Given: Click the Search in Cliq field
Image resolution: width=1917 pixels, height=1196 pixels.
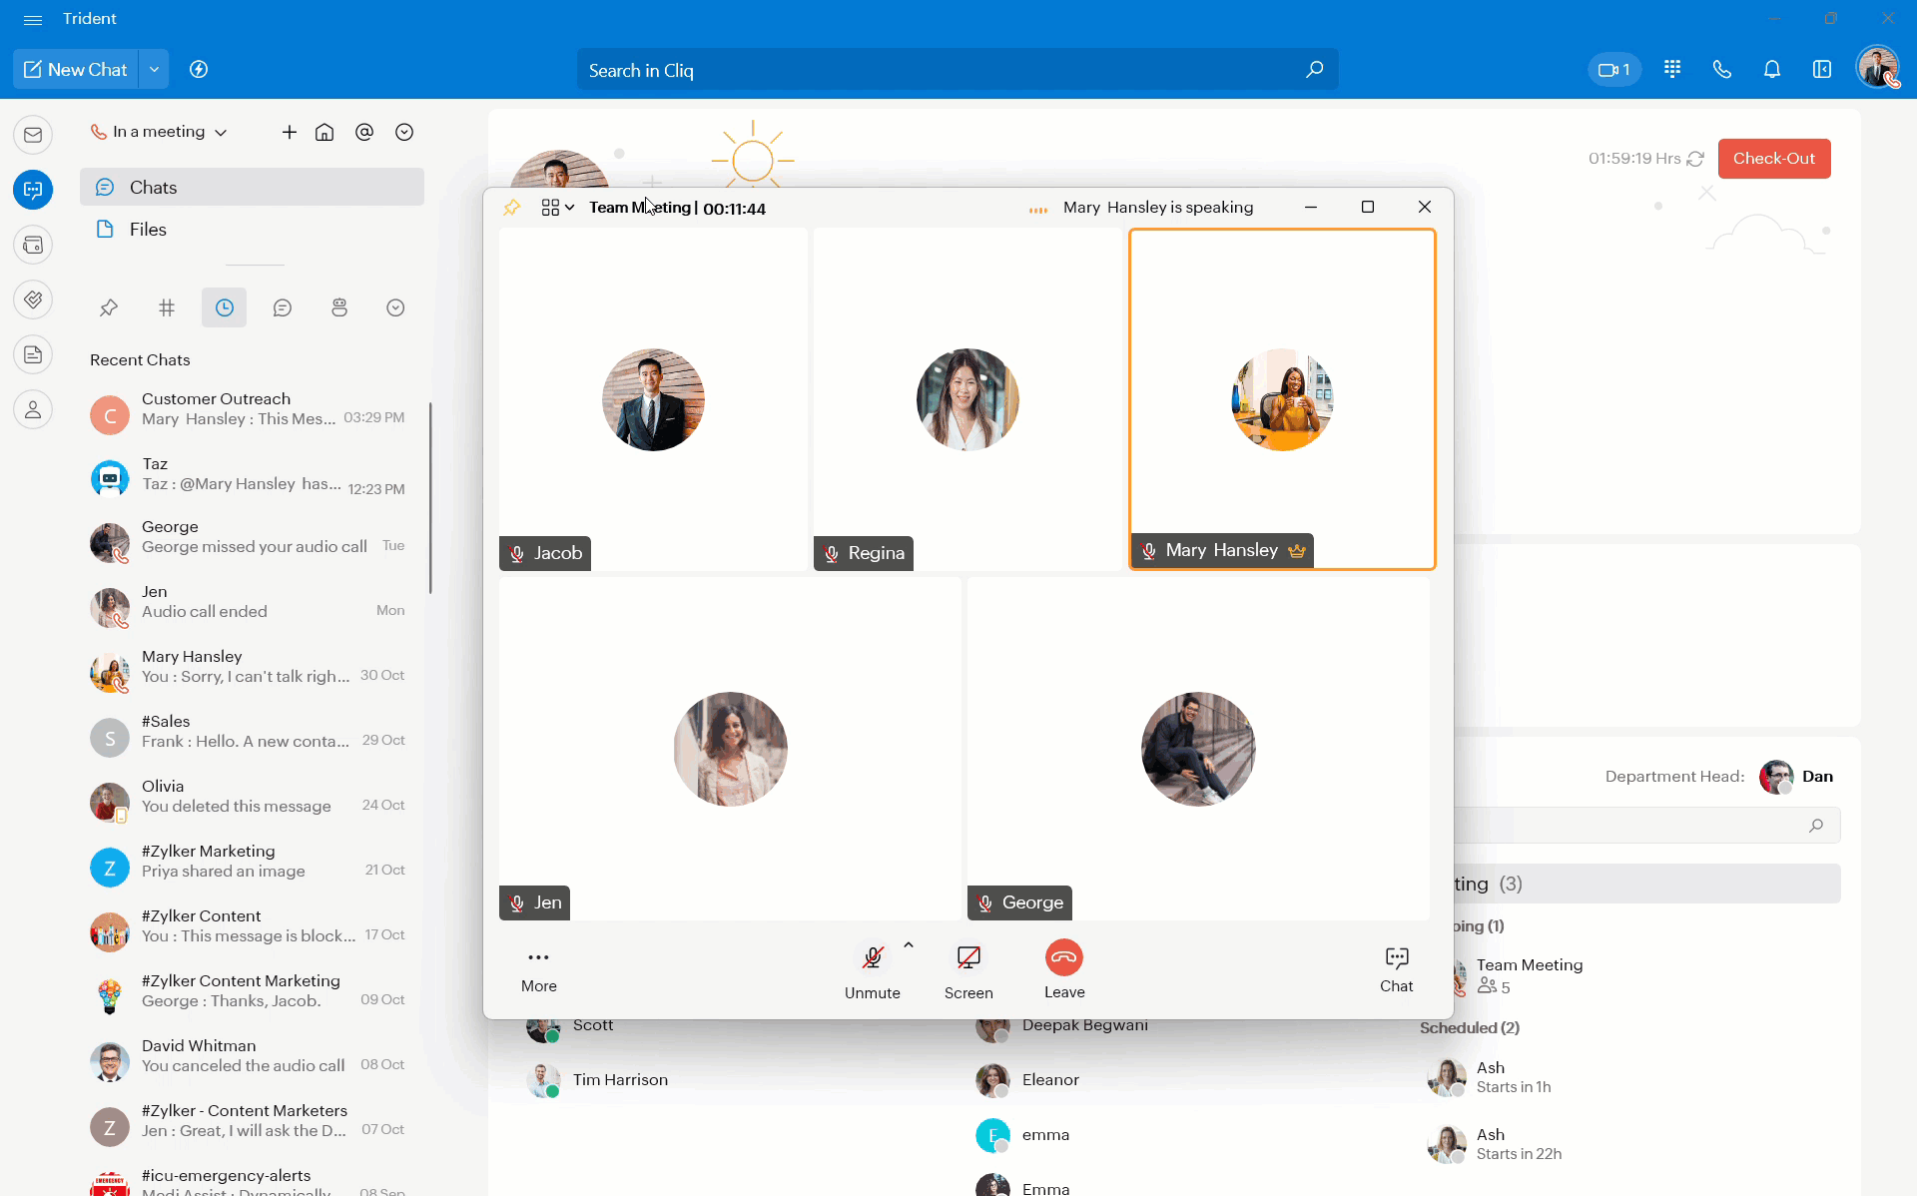Looking at the screenshot, I should [939, 70].
